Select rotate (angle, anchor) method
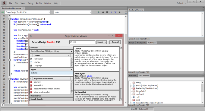The width and height of the screenshot is (205, 111). [x=42, y=92]
